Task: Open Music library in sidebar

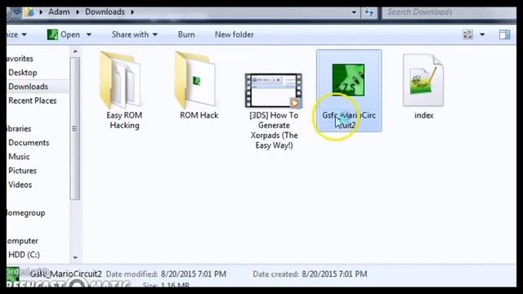Action: tap(19, 157)
